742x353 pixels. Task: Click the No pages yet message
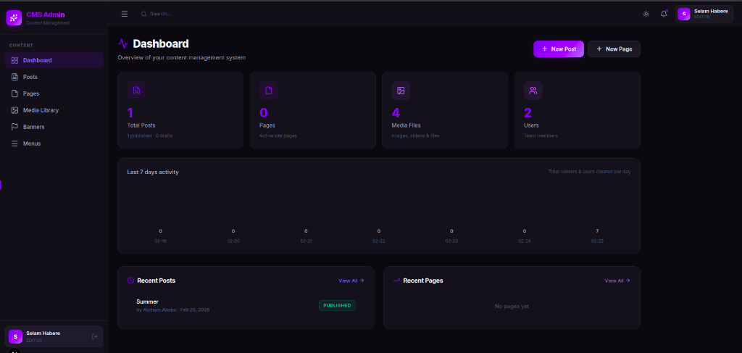tap(512, 306)
